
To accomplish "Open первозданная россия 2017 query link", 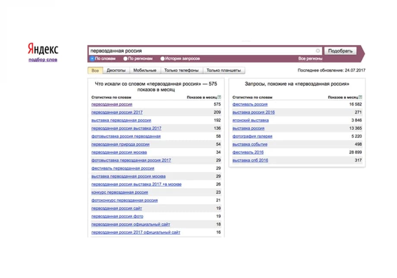I will [x=117, y=112].
